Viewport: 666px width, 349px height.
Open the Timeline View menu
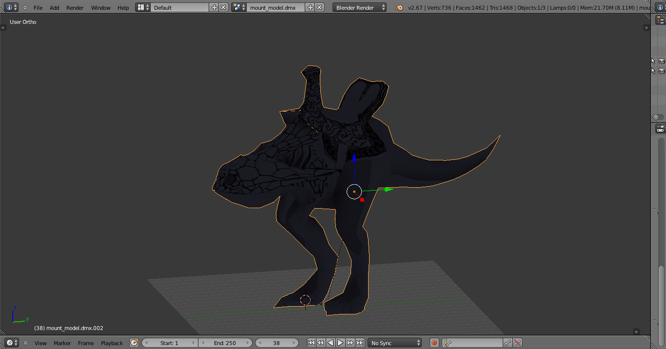point(40,343)
